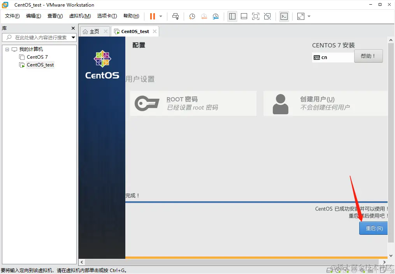
Task: Click the cn keyboard layout indicator
Action: 333,58
